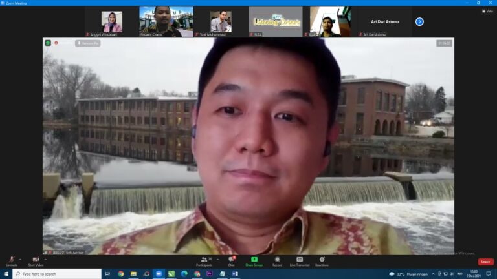Click the Remove Pin button
Viewport: 497px width, 279px height.
coord(87,43)
